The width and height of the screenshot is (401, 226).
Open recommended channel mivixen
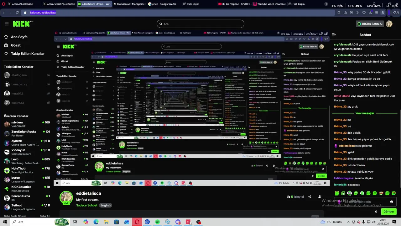(27, 124)
